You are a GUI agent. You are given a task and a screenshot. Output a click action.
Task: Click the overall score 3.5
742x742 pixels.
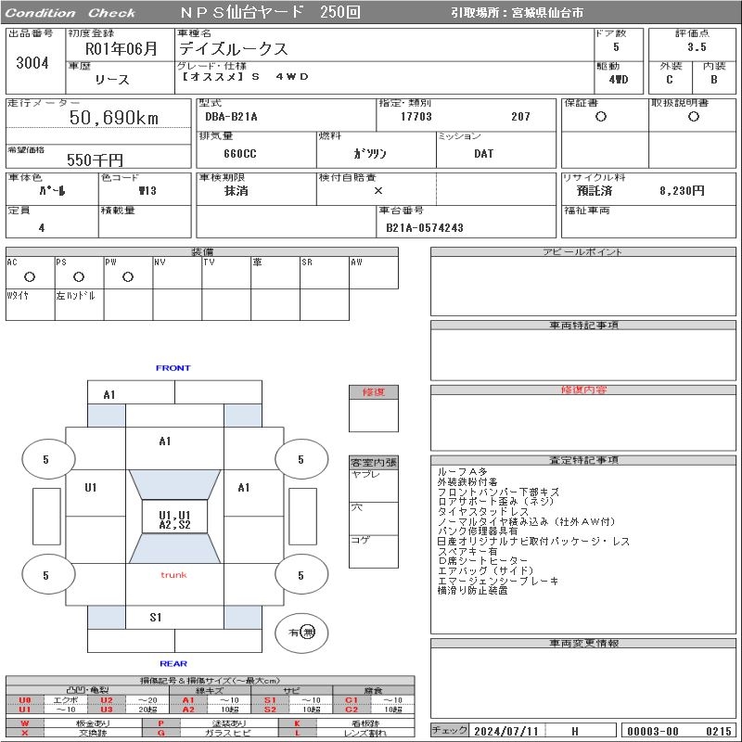697,47
